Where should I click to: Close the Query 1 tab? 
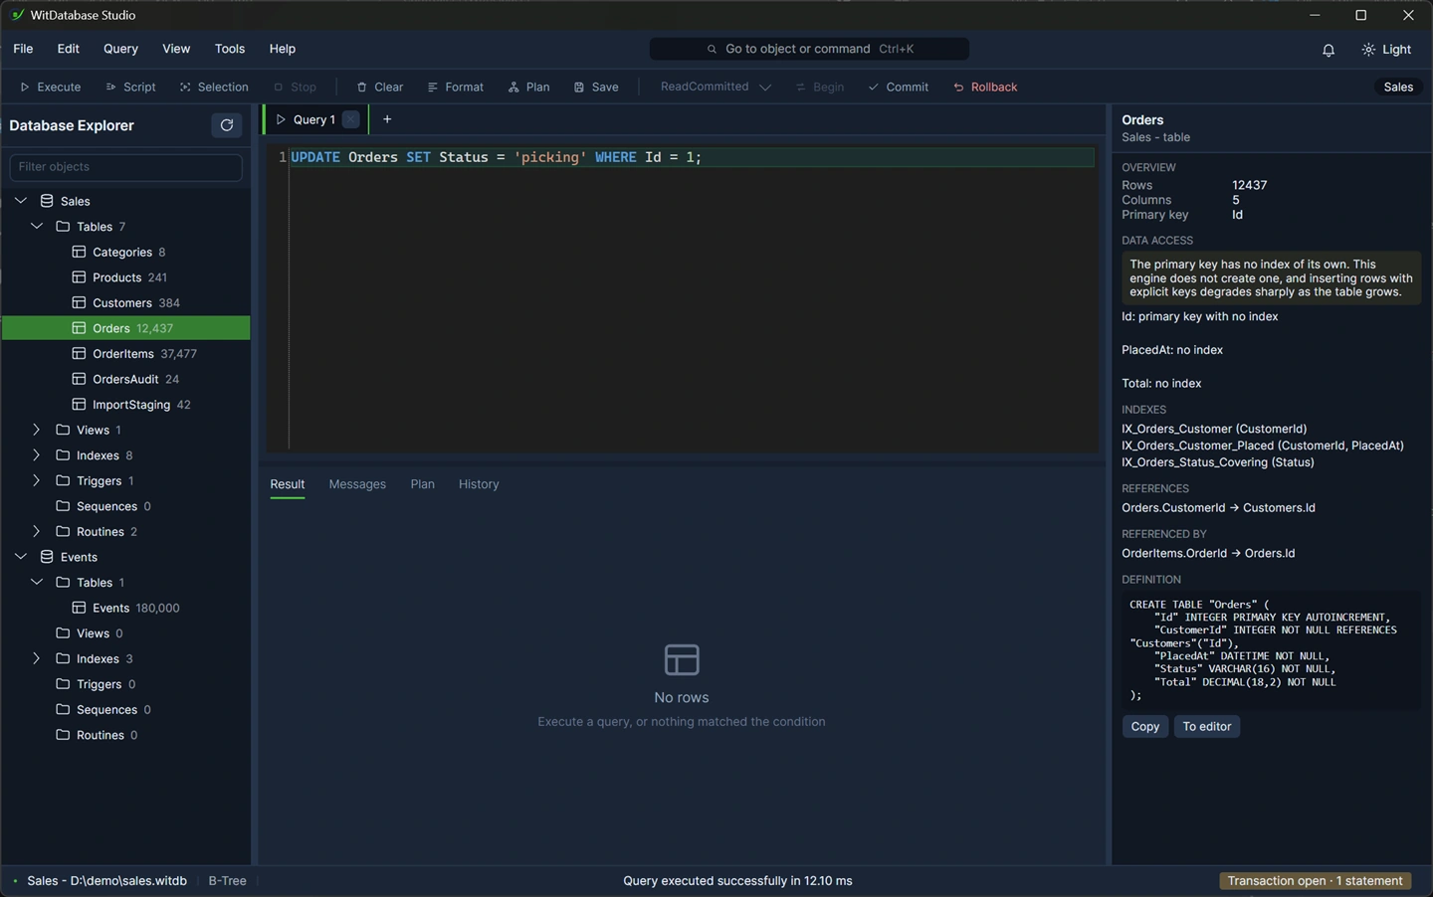(x=350, y=119)
